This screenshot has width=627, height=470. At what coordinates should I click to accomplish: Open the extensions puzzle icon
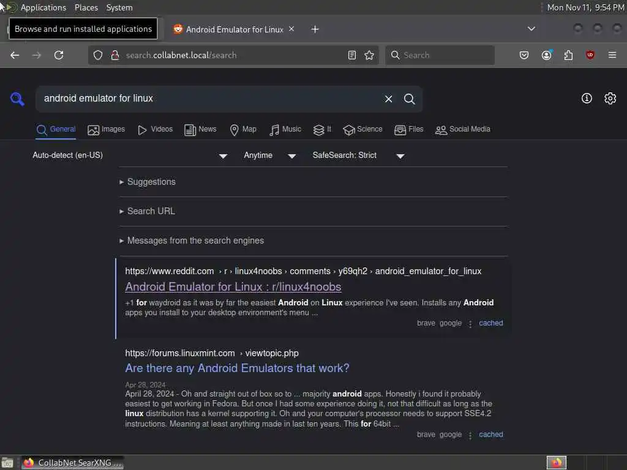tap(568, 55)
